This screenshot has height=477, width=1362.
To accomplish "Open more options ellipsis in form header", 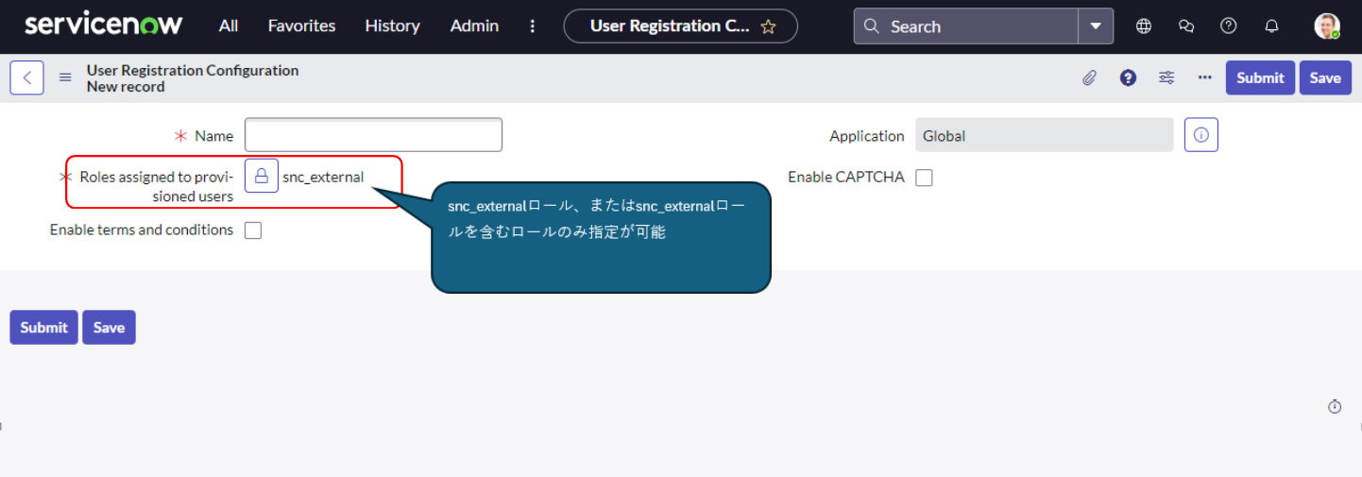I will [x=1204, y=77].
